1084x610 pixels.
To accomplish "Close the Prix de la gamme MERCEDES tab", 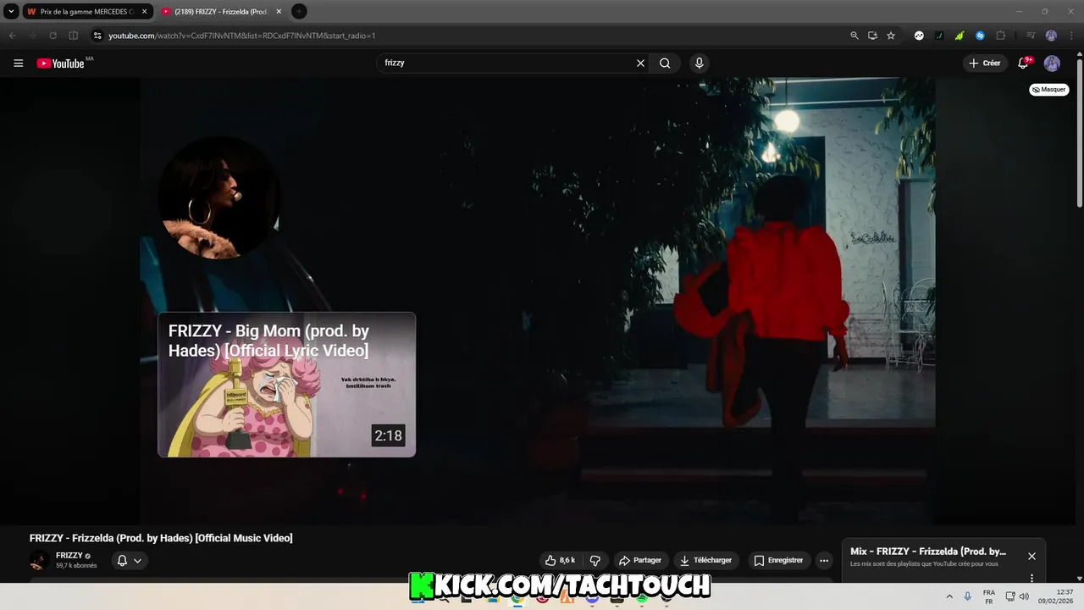I will point(144,12).
